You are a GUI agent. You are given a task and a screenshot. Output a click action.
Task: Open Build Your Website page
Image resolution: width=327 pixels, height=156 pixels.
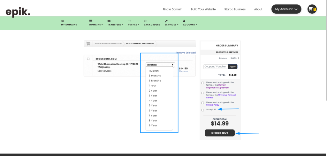point(203,9)
